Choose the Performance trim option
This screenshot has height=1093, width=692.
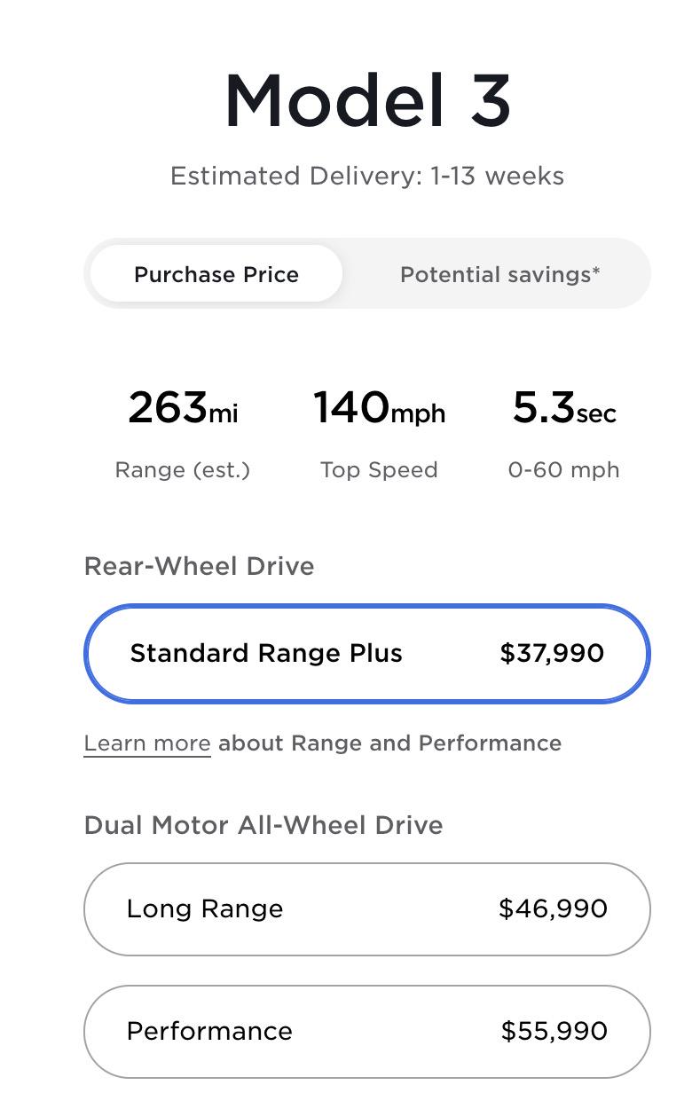coord(367,1032)
